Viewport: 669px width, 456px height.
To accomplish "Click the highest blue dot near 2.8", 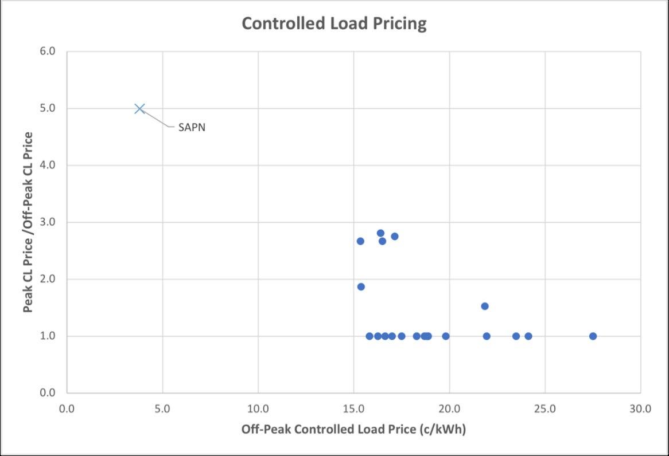I will click(x=380, y=233).
